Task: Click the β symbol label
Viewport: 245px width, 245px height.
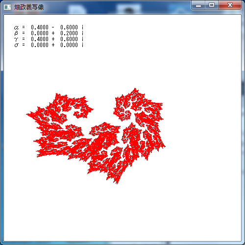Action: 16,33
